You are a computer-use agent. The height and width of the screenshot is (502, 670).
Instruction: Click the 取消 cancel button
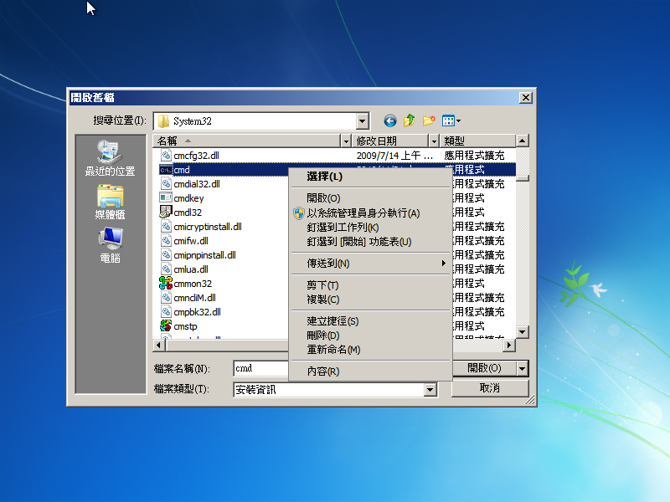click(x=490, y=388)
